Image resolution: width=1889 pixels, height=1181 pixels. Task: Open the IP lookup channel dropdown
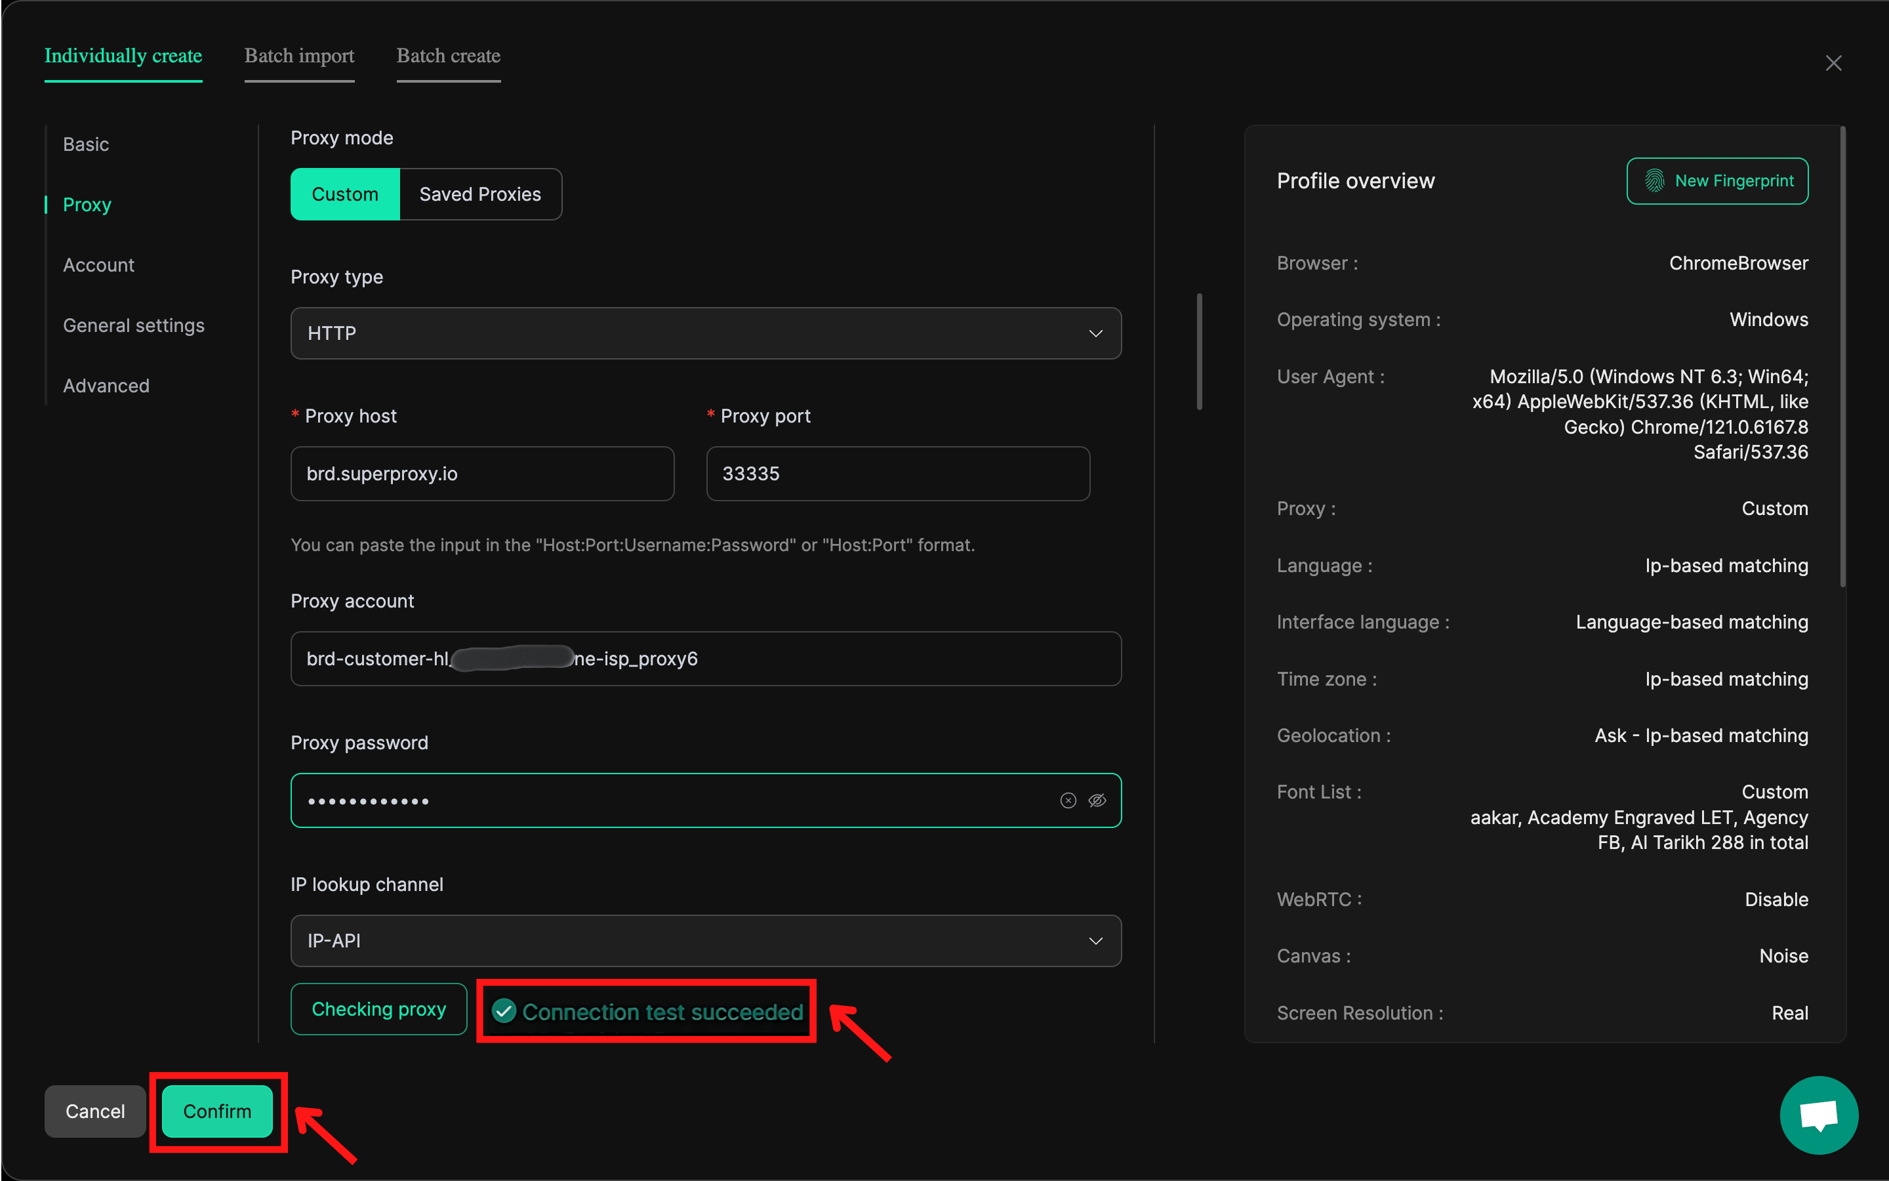pyautogui.click(x=705, y=942)
